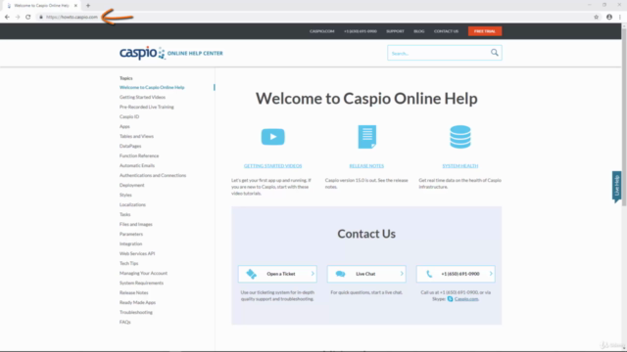Open Files and Images topic
The image size is (627, 352).
click(x=135, y=224)
